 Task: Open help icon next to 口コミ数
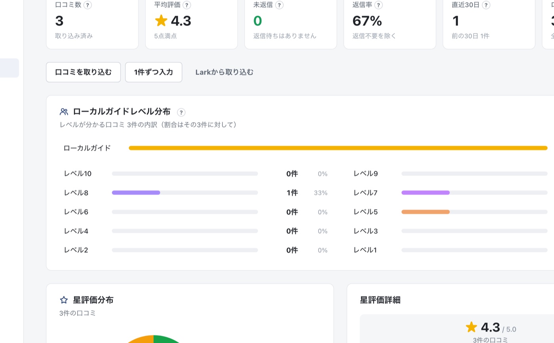point(88,5)
